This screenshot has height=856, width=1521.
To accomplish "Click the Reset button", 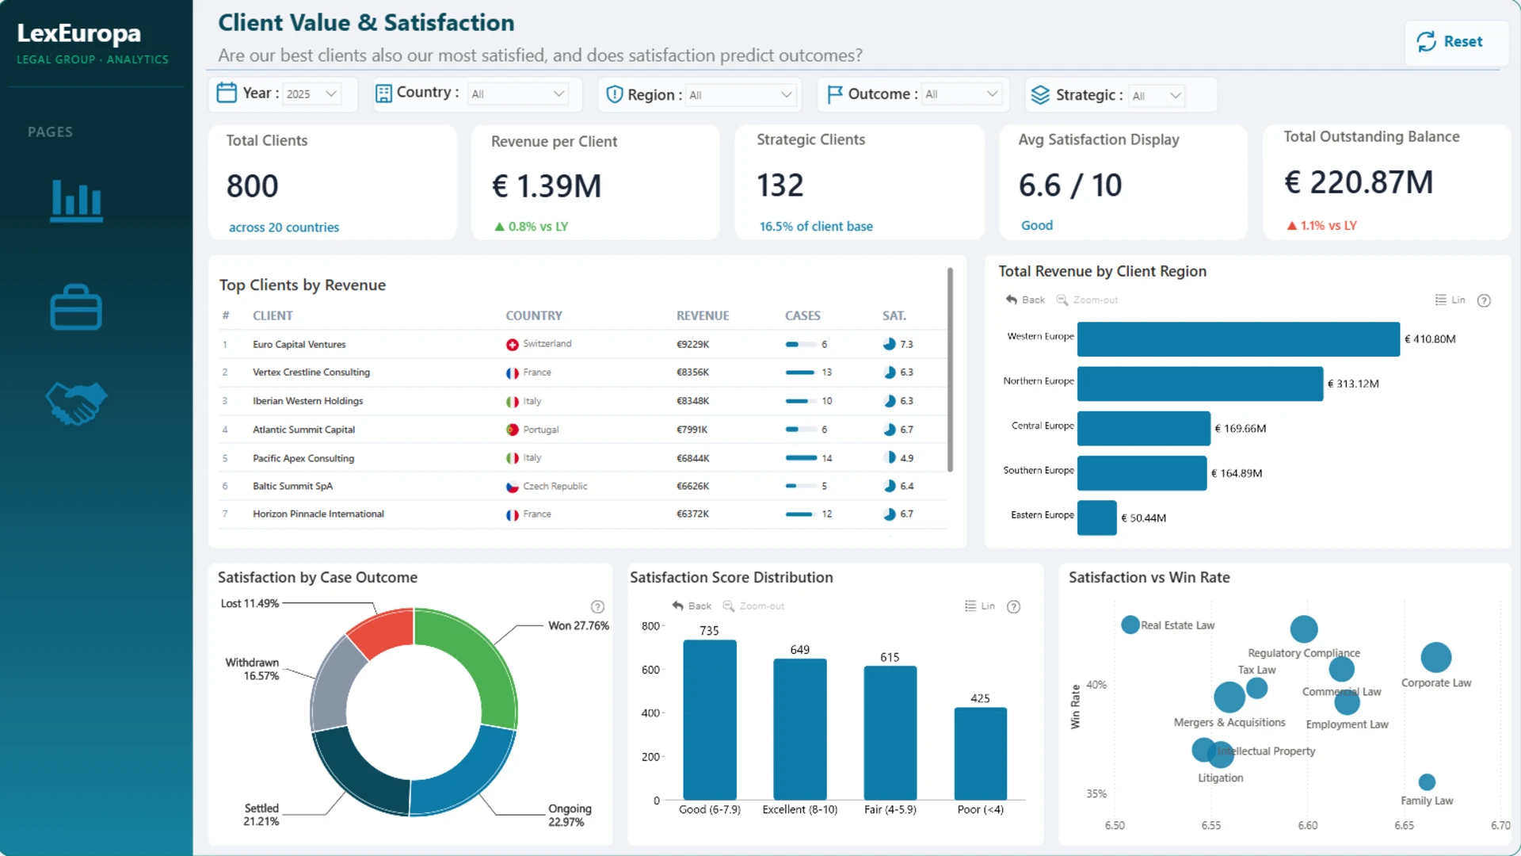I will tap(1456, 42).
